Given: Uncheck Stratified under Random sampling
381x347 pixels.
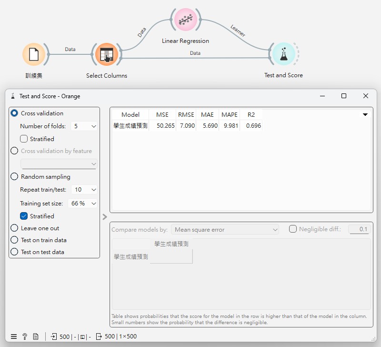Looking at the screenshot, I should point(24,216).
